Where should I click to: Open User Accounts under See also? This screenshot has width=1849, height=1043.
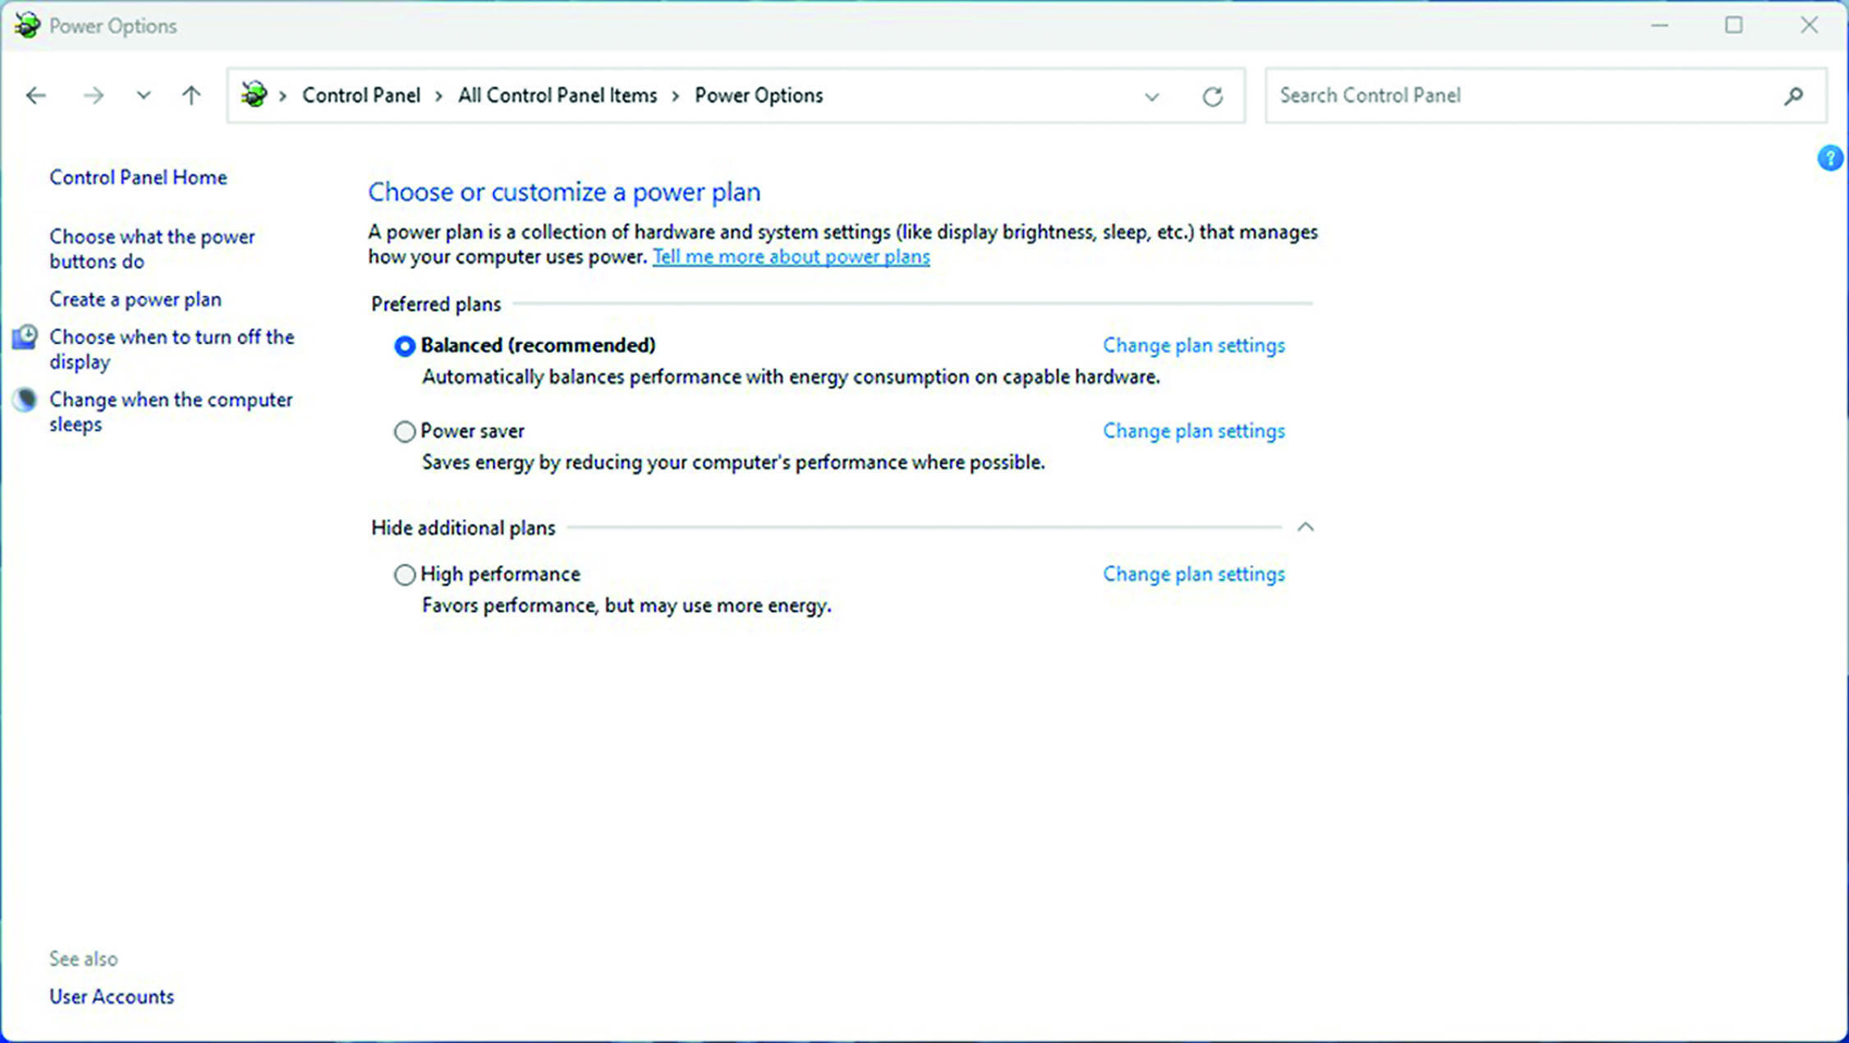coord(111,996)
